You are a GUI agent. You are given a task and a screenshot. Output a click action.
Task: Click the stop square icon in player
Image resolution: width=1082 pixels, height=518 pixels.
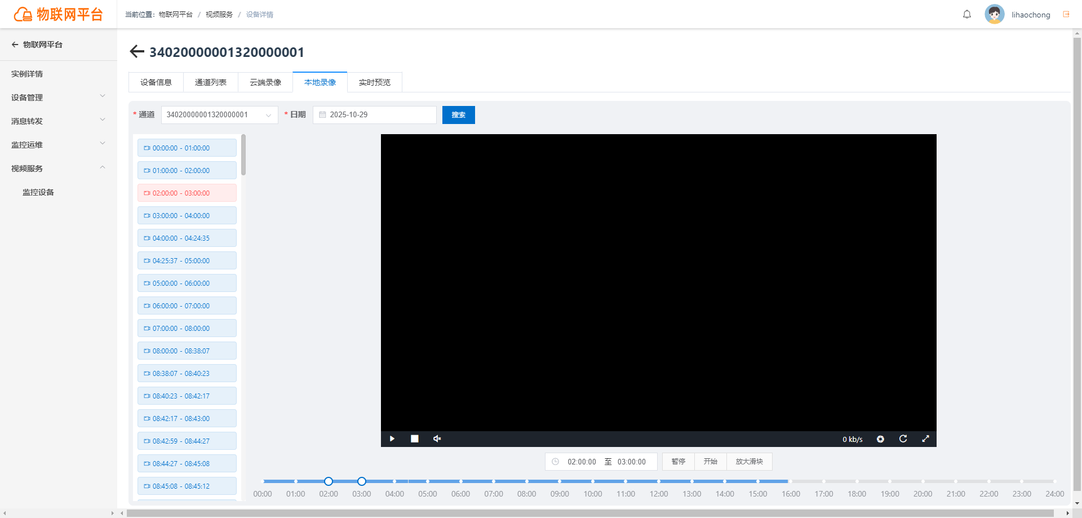[415, 439]
